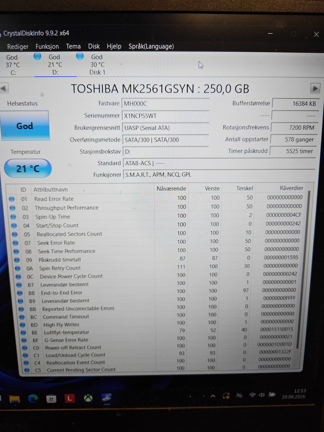This screenshot has height=432, width=324.
Task: Switch to the C: disk tab
Action: click(x=13, y=65)
